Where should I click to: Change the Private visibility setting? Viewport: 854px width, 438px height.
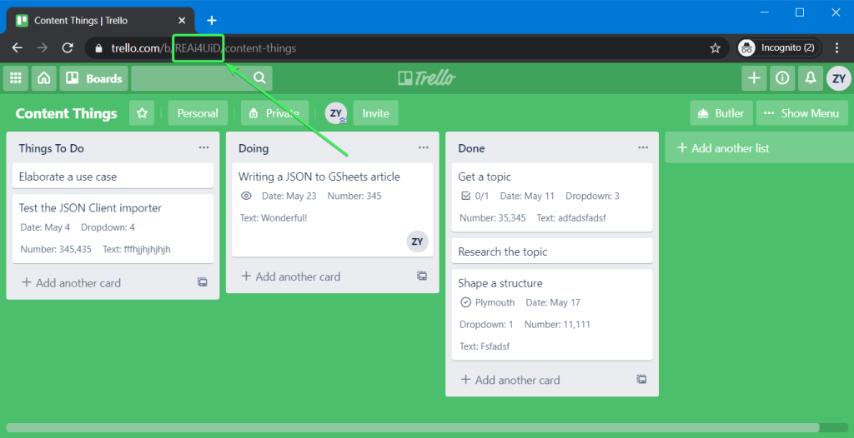(x=275, y=113)
